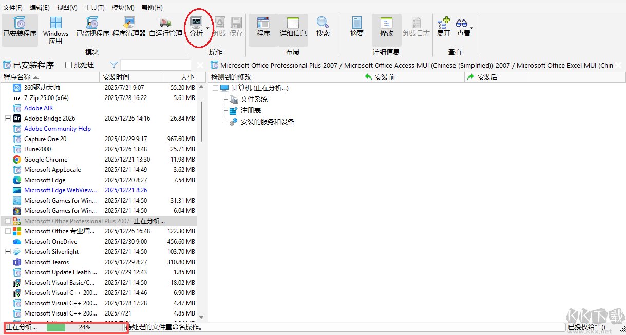
Task: Click the program list filter field
Action: click(x=156, y=65)
